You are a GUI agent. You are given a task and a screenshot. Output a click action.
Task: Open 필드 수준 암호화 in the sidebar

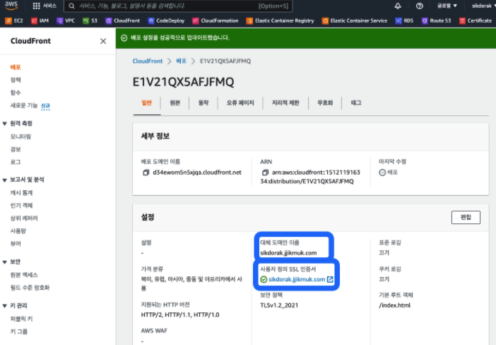(30, 288)
